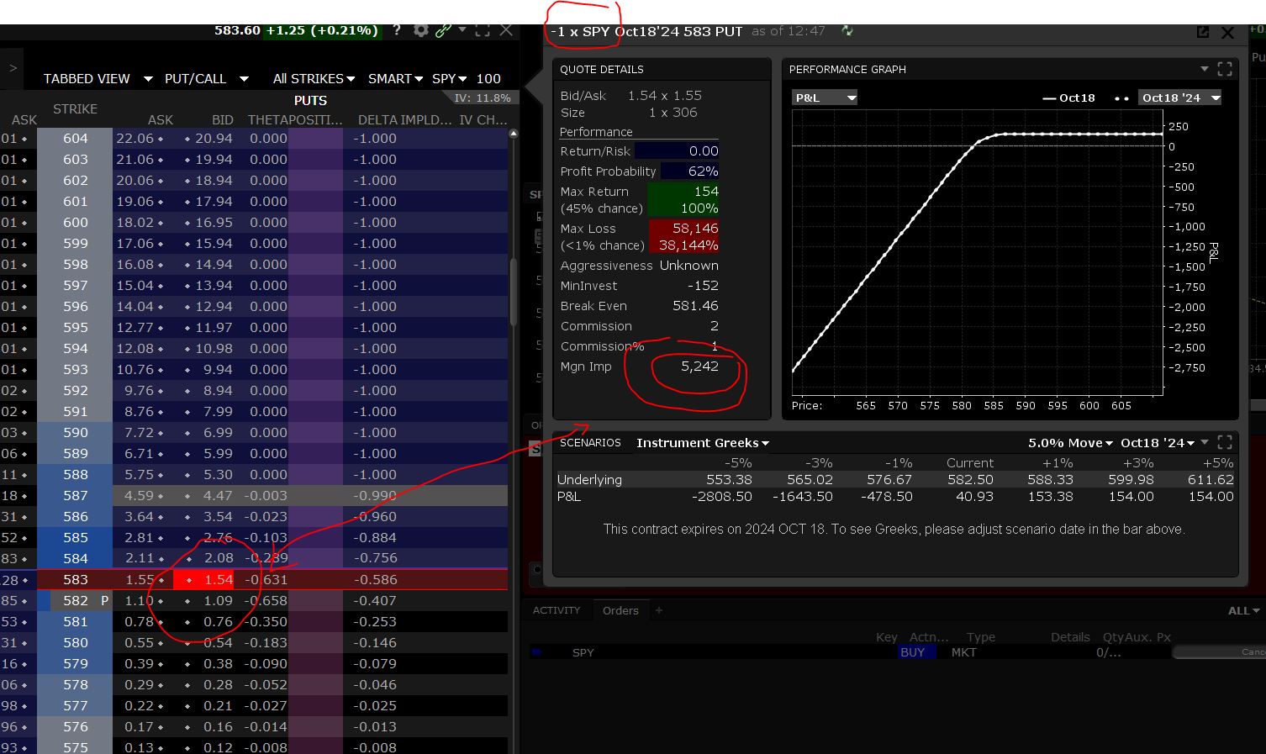The height and width of the screenshot is (754, 1266).
Task: Expand the collapsed side panel arrow
Action: (13, 68)
